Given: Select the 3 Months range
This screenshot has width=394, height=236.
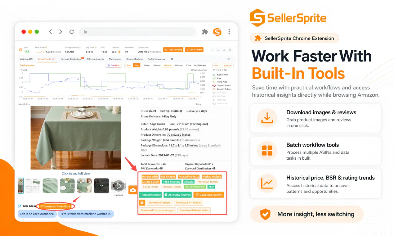Looking at the screenshot, I should (168, 66).
